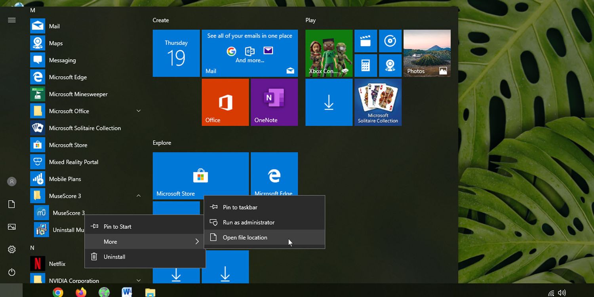Click the Power button icon
Screen dimensions: 594x297
[12, 272]
